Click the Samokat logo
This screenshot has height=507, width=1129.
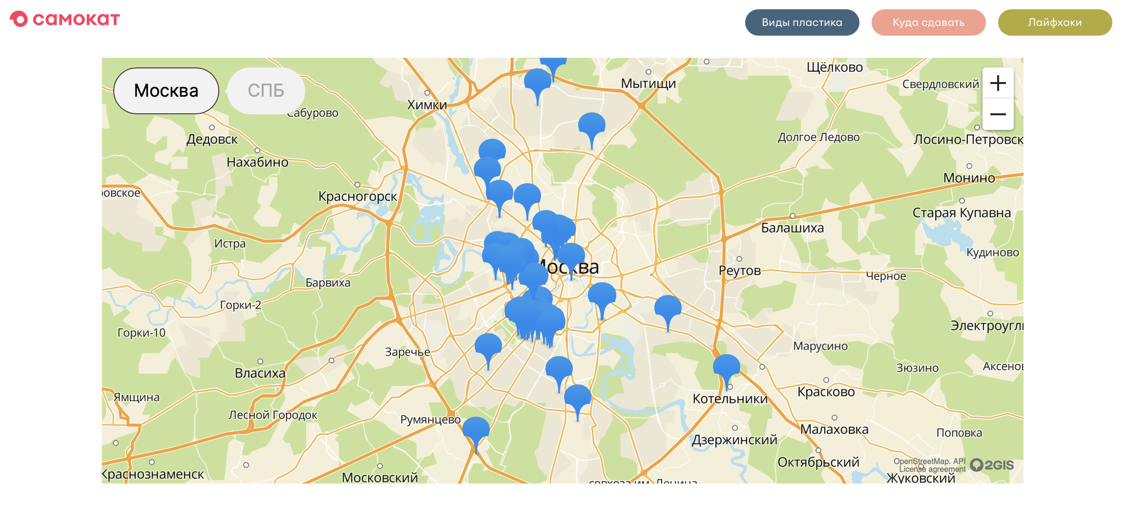(x=64, y=20)
